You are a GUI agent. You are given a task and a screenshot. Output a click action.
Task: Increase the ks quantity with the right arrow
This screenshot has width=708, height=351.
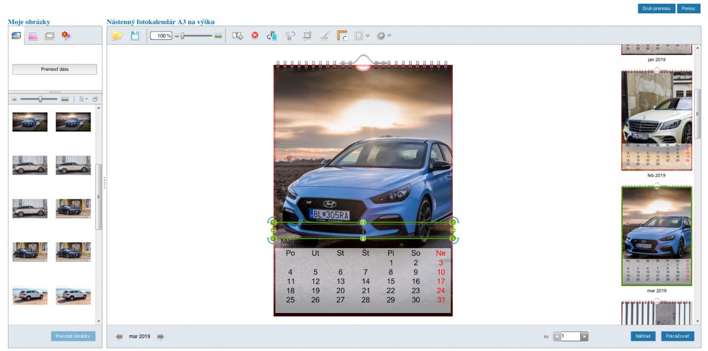584,337
